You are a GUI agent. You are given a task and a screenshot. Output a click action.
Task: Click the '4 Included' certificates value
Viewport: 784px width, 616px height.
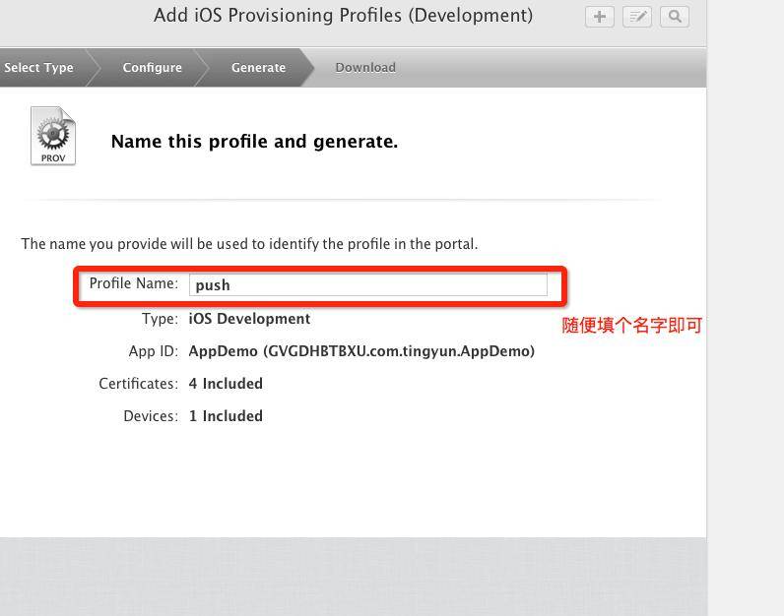click(x=226, y=384)
